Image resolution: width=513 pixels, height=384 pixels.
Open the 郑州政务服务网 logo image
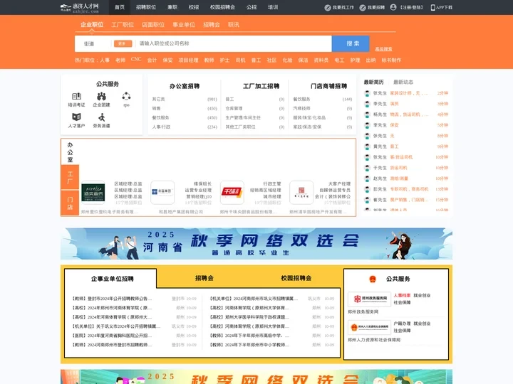pos(369,299)
